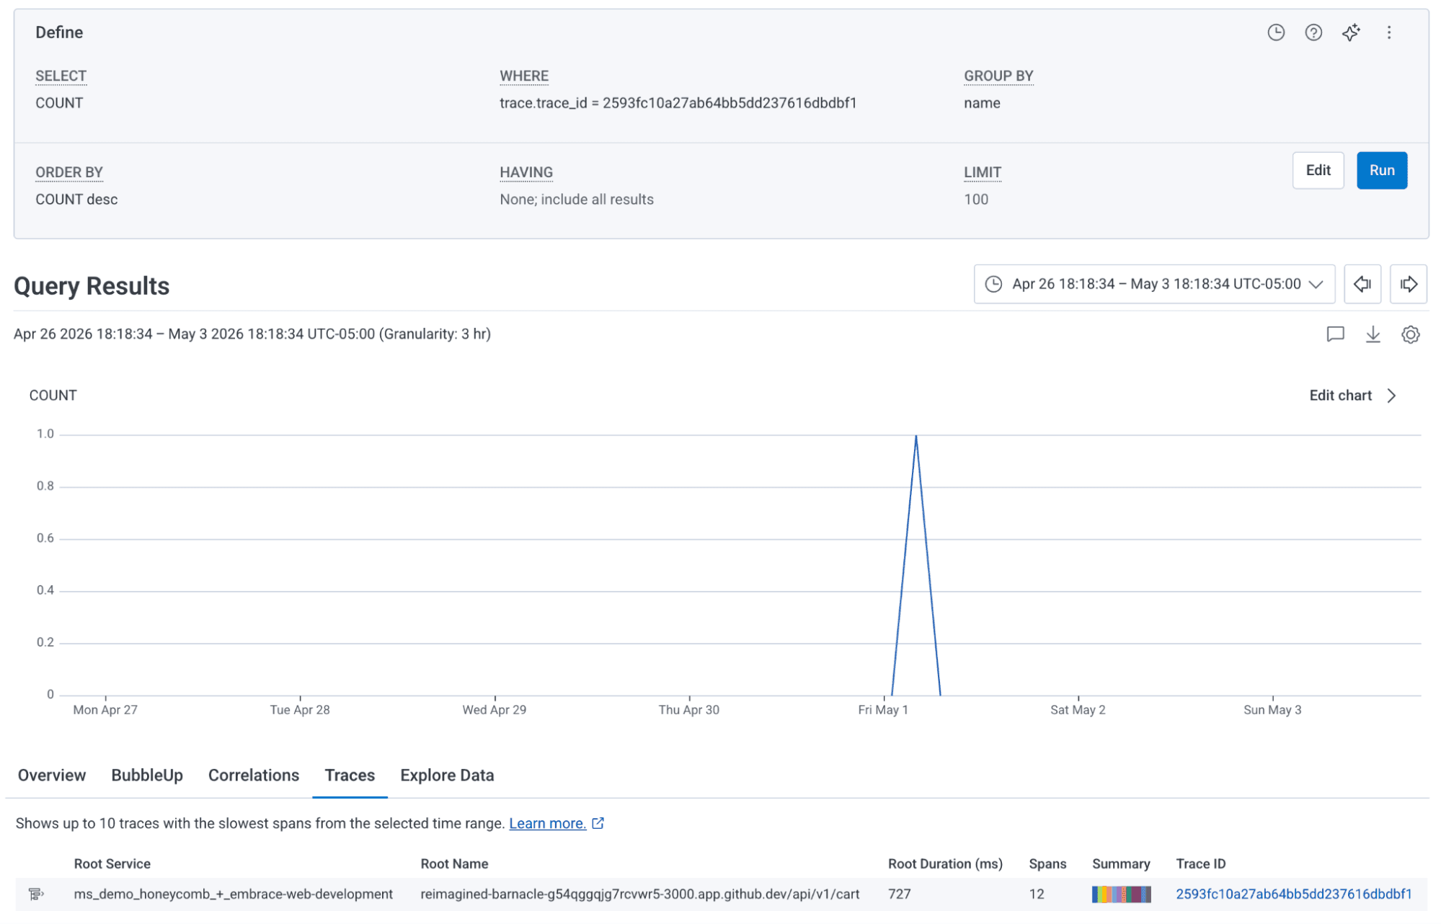Open the AI query assistant sparkle icon

[x=1351, y=32]
